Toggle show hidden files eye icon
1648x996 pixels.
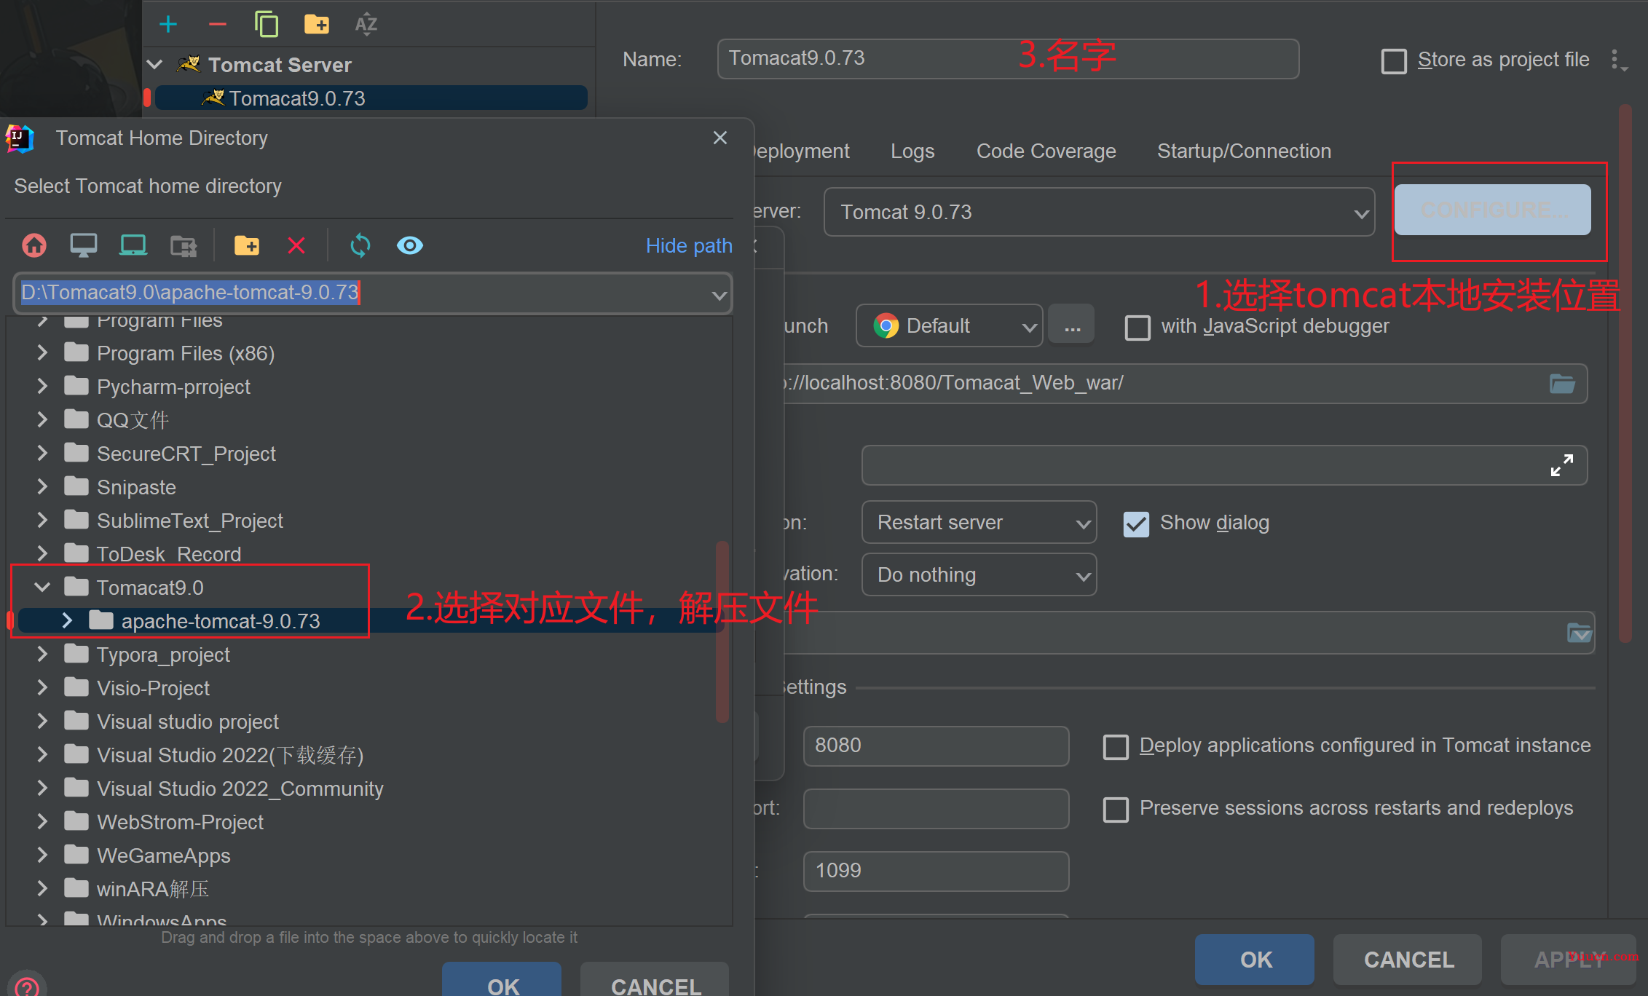click(x=410, y=245)
